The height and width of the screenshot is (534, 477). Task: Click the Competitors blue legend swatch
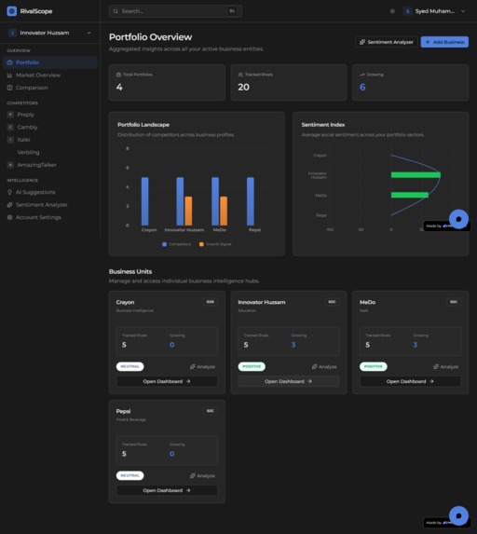pyautogui.click(x=165, y=244)
